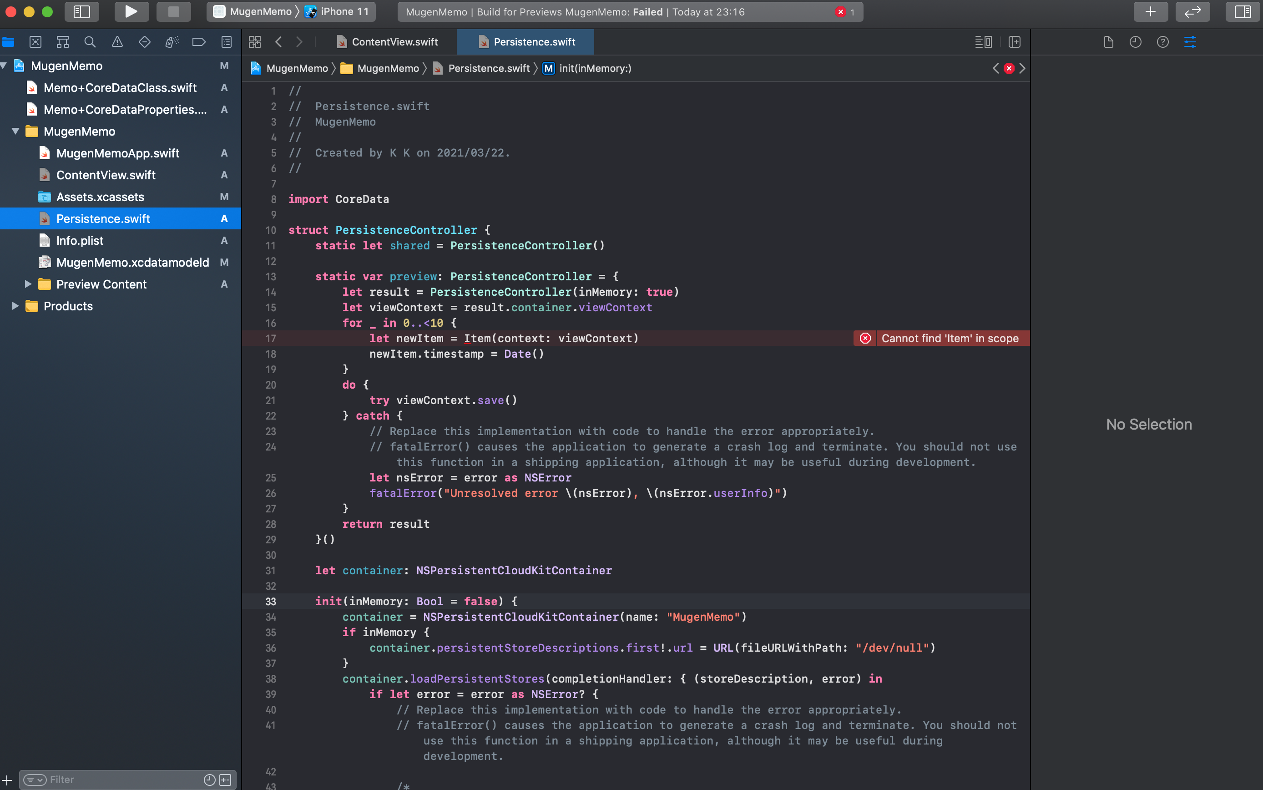
Task: Click the build failed status text
Action: [575, 12]
